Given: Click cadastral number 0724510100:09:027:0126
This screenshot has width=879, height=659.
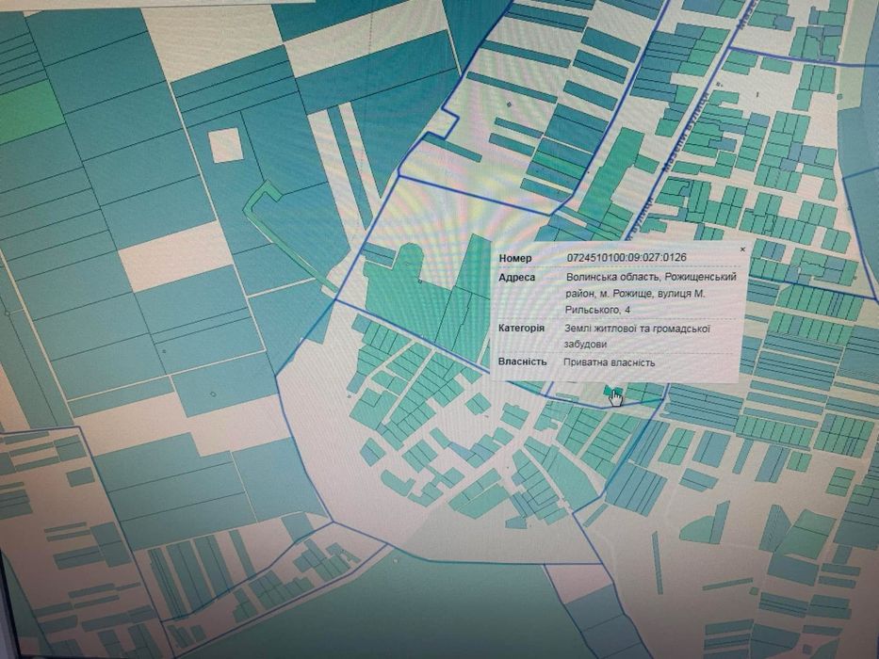Looking at the screenshot, I should tap(627, 258).
